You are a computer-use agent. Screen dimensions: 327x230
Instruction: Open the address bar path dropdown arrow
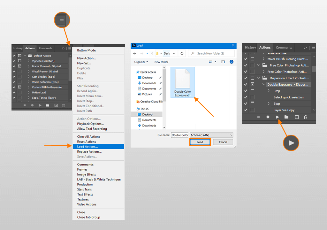click(174, 54)
